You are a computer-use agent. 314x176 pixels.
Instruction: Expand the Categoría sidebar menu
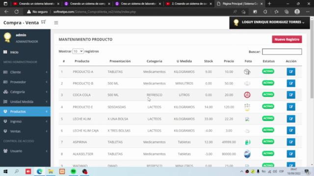(x=25, y=92)
